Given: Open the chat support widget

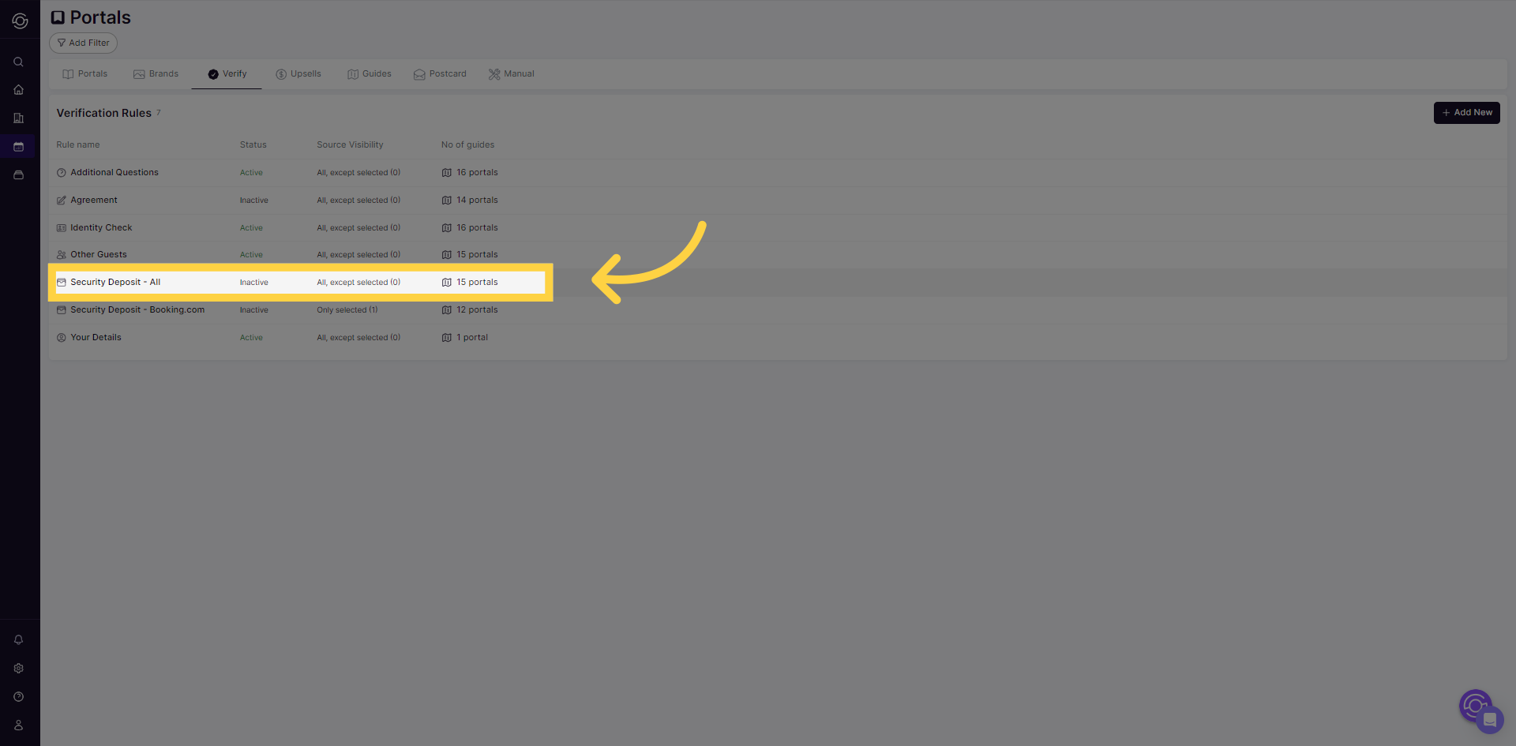Looking at the screenshot, I should [1489, 719].
